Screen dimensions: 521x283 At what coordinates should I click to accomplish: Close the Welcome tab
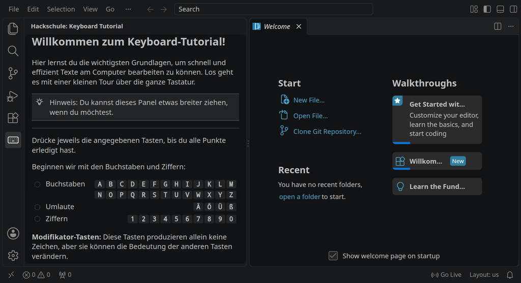[x=299, y=26]
